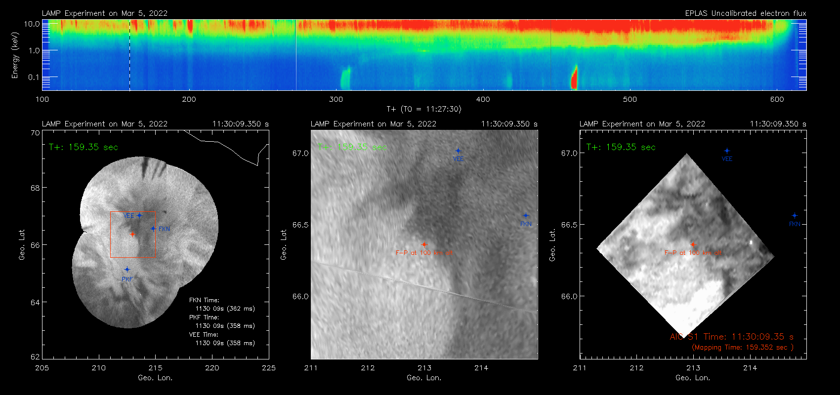Click the 'FKN Time:' label
The width and height of the screenshot is (840, 395).
tap(204, 300)
